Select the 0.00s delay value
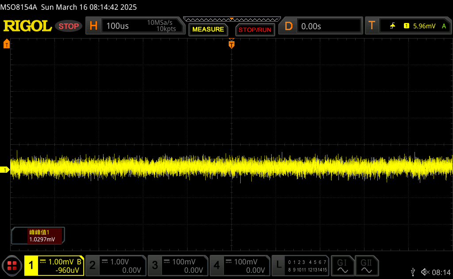The image size is (453, 279). click(311, 26)
